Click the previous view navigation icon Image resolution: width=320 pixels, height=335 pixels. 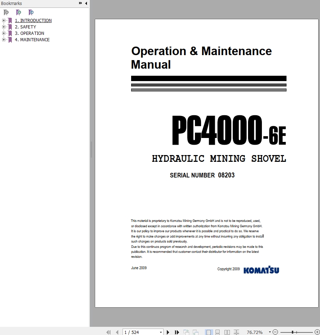(x=186, y=332)
